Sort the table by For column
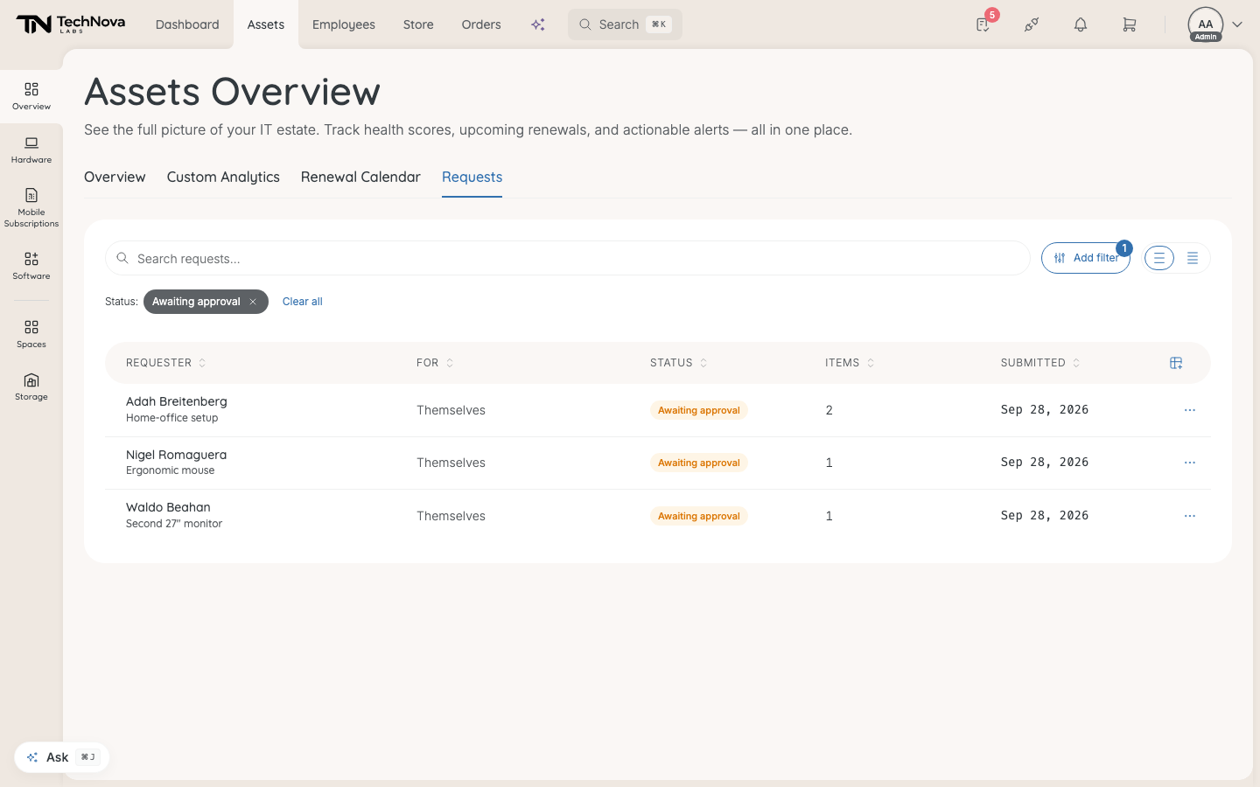The width and height of the screenshot is (1260, 787). [435, 363]
